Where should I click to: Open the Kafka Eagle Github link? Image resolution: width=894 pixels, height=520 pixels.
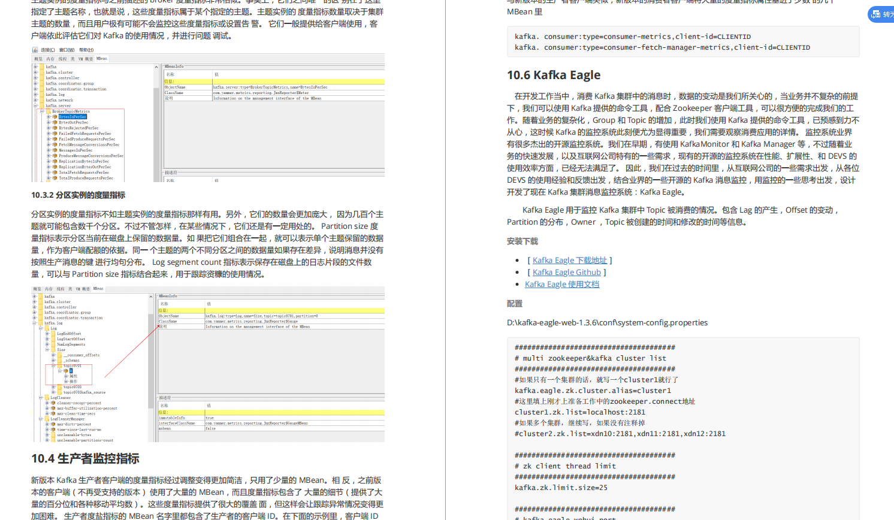click(x=567, y=272)
